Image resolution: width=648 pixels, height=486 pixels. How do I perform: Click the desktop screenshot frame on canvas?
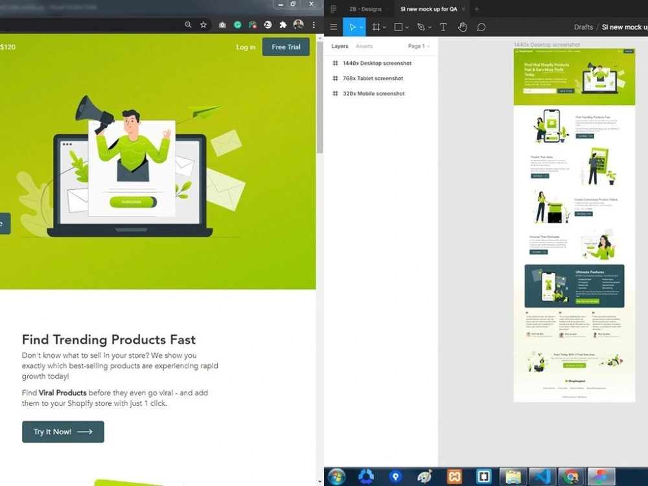pyautogui.click(x=574, y=225)
